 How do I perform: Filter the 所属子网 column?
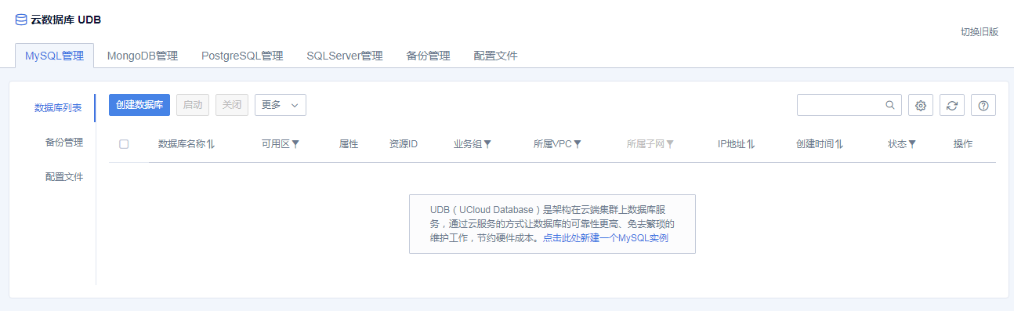coord(670,144)
